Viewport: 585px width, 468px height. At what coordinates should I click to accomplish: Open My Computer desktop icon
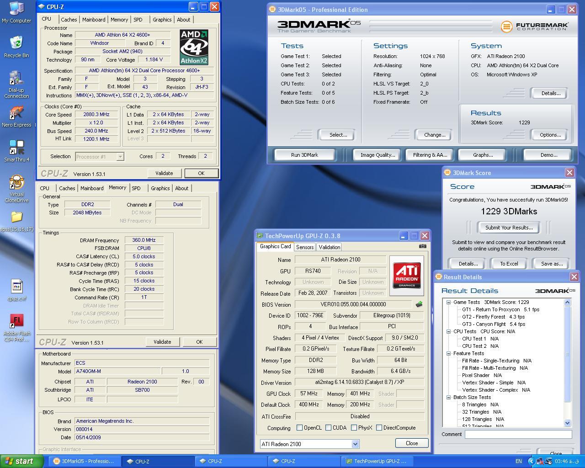pyautogui.click(x=16, y=12)
